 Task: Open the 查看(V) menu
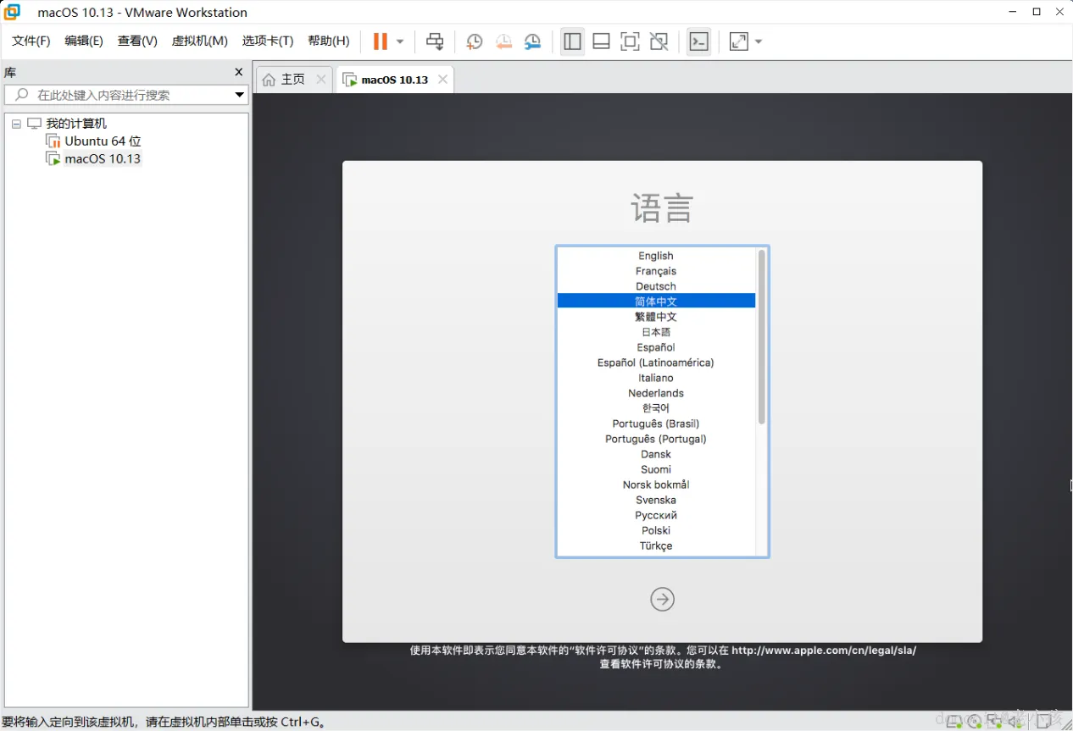(137, 41)
